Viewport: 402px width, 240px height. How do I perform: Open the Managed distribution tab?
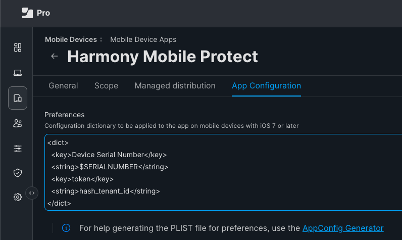[x=175, y=85]
